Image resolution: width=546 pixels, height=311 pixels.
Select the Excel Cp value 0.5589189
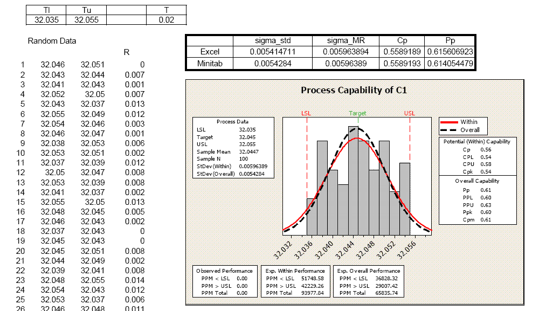pos(401,52)
